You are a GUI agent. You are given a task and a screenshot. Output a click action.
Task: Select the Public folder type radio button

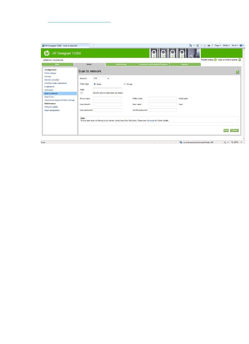click(95, 84)
